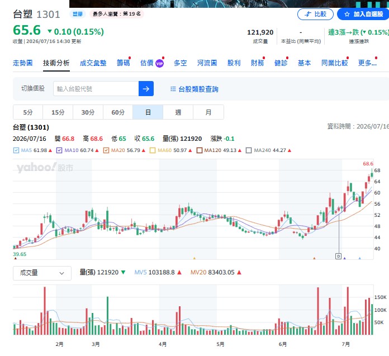The width and height of the screenshot is (389, 356).
Task: Click the 輸入台股代號 input field
Action: (96, 88)
